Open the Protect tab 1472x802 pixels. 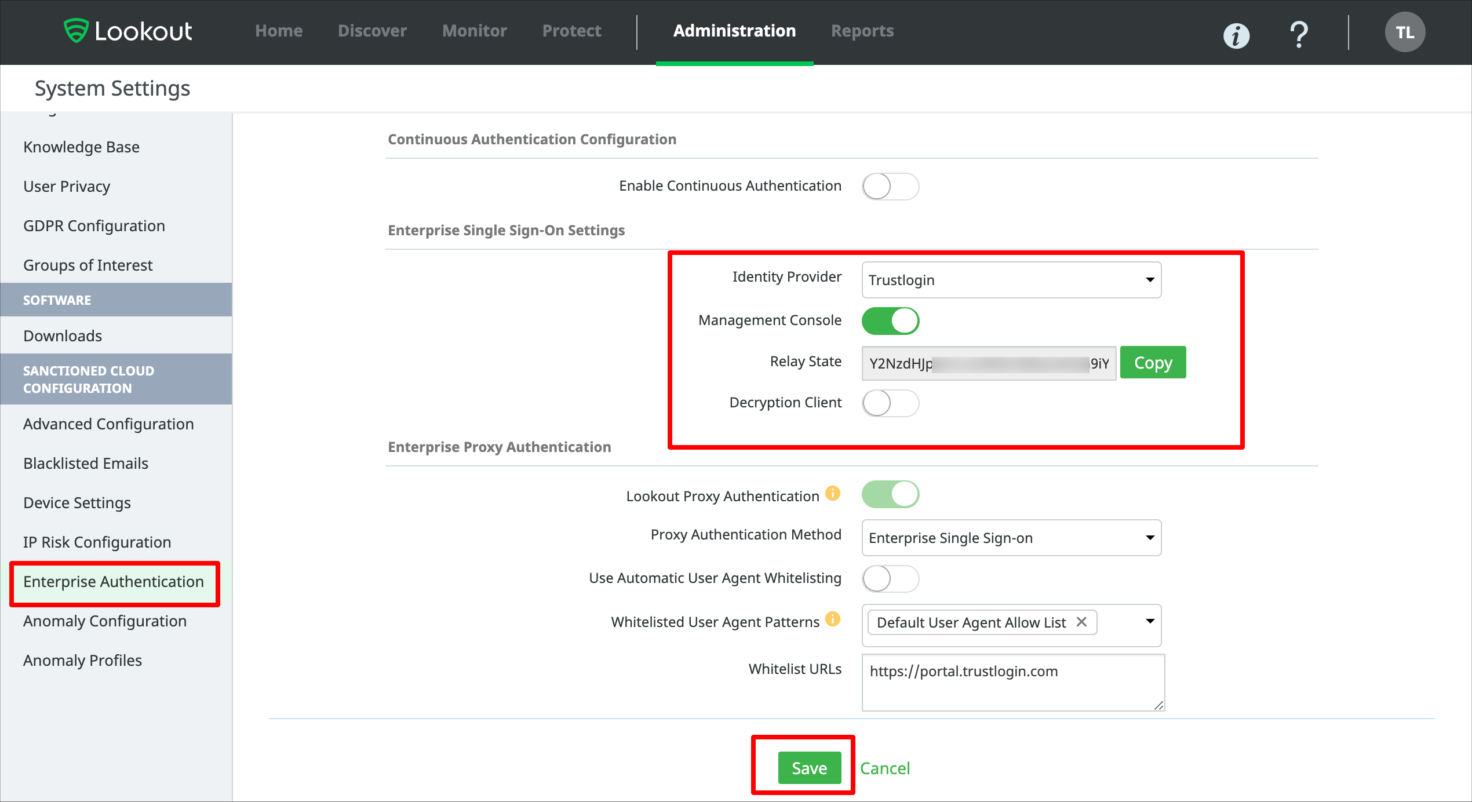pos(572,31)
